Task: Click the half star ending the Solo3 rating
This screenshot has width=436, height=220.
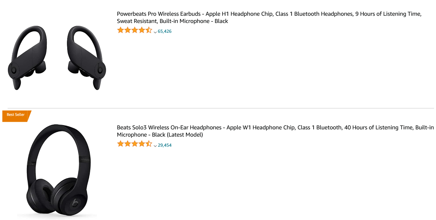Action: [x=149, y=144]
